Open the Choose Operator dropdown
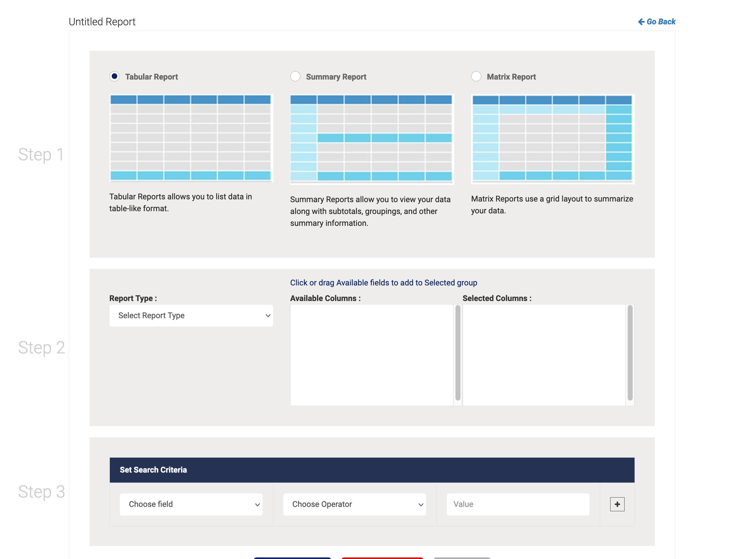740x559 pixels. pos(354,504)
